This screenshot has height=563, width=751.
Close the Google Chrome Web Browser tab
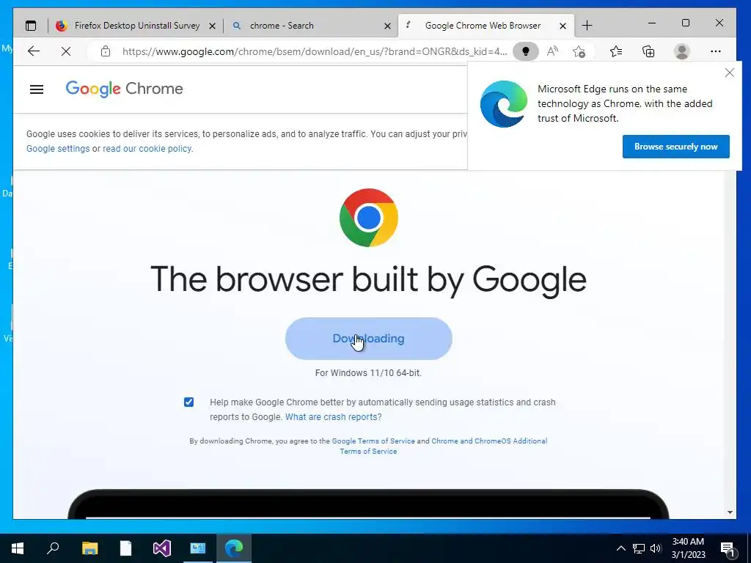pos(563,26)
